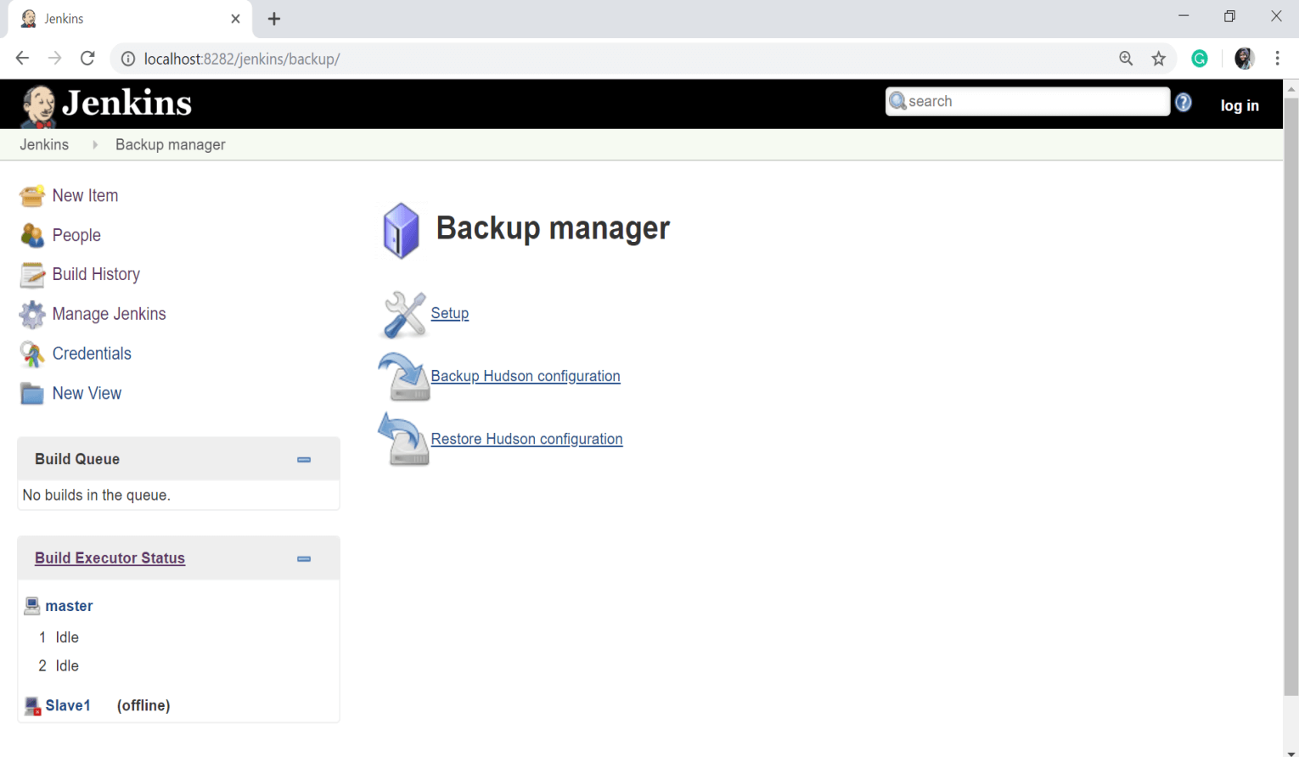
Task: Click the Setup wrench and screwdriver icon
Action: [x=405, y=314]
